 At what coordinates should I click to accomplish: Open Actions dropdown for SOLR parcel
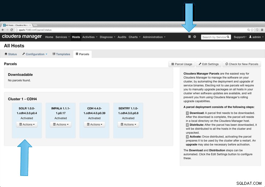(27, 124)
